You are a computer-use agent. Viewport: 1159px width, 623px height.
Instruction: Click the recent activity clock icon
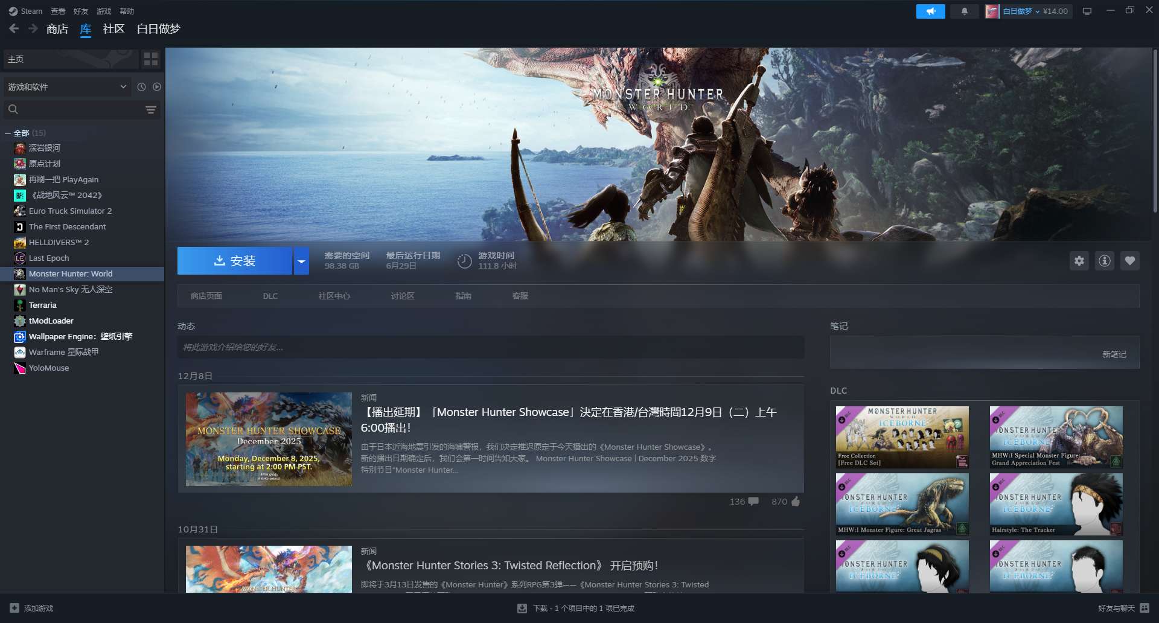click(141, 87)
